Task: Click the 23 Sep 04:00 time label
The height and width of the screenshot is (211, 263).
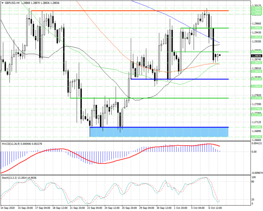Action: (95, 208)
